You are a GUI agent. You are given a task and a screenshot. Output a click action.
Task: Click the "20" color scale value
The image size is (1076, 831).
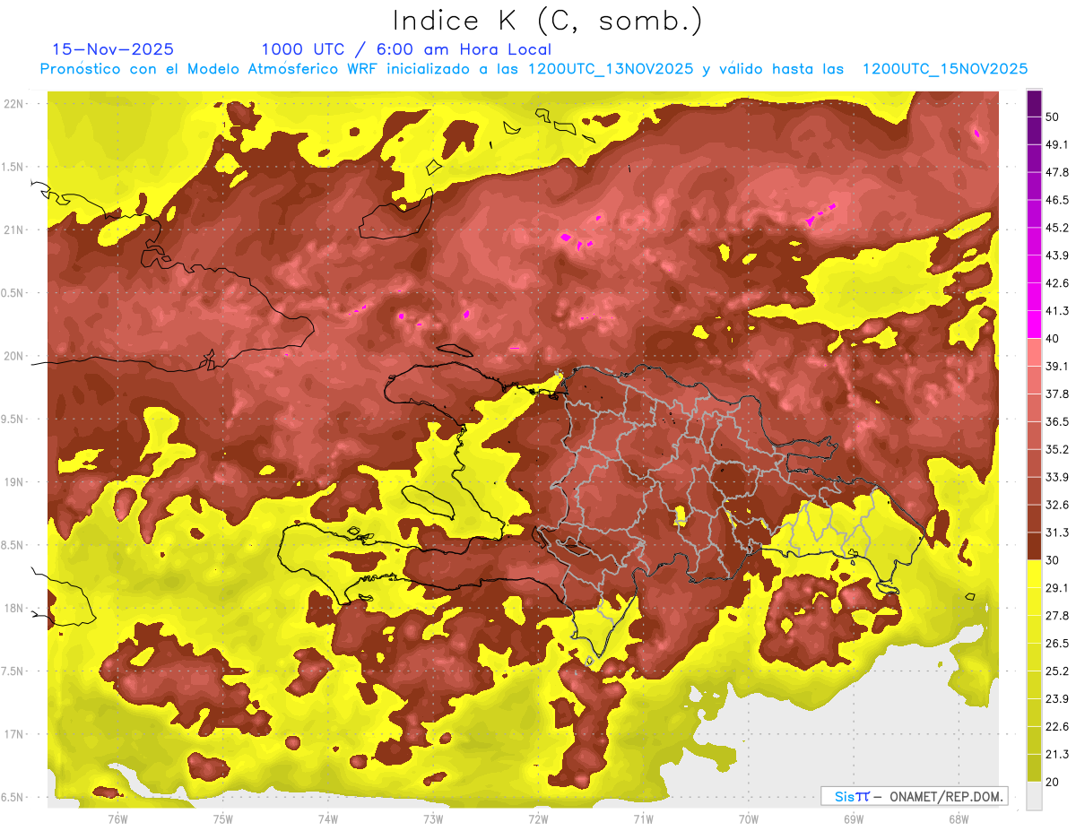1054,782
